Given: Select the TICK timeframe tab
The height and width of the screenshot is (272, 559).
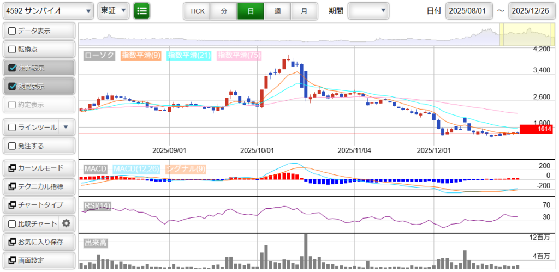Looking at the screenshot, I should 197,11.
